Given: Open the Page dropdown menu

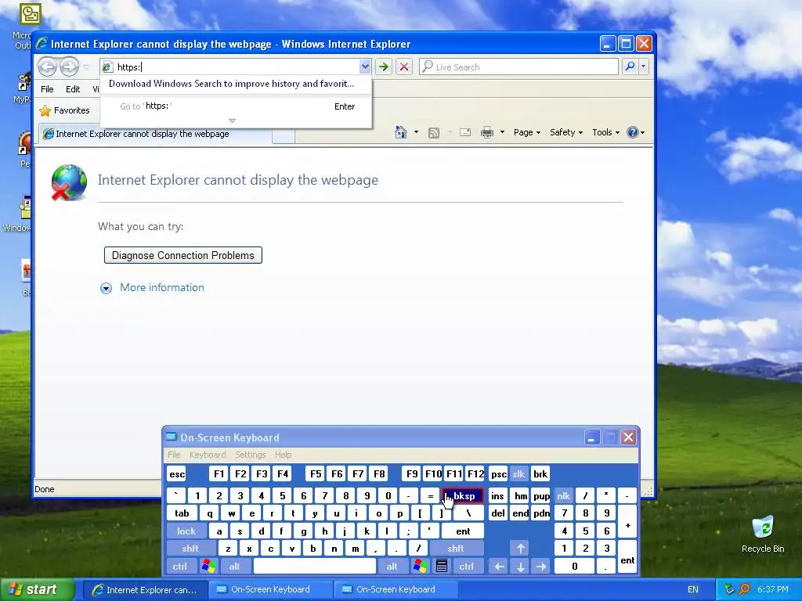Looking at the screenshot, I should (527, 132).
